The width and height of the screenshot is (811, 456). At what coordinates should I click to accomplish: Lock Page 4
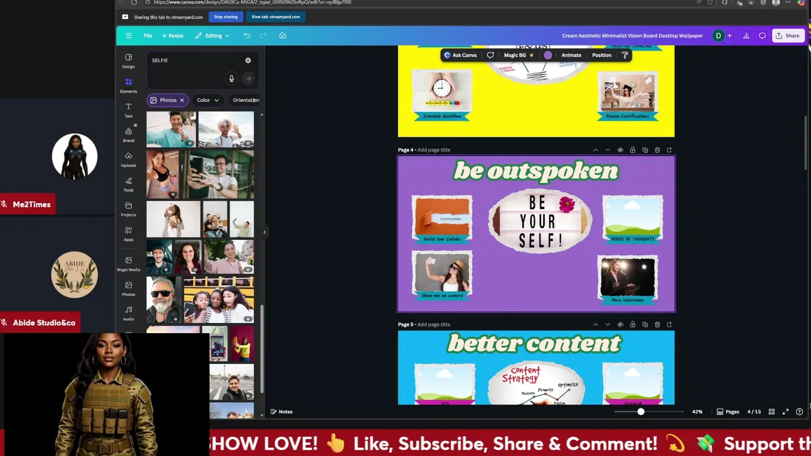point(632,150)
